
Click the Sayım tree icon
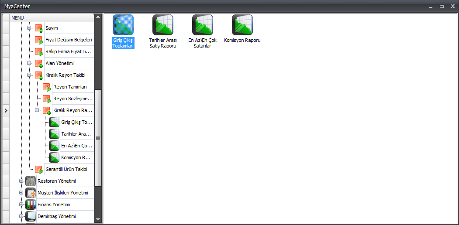pos(39,28)
